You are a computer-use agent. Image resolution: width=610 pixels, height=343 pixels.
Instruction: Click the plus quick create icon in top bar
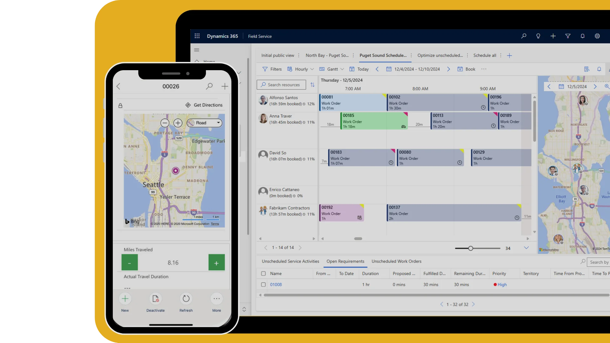(x=553, y=36)
